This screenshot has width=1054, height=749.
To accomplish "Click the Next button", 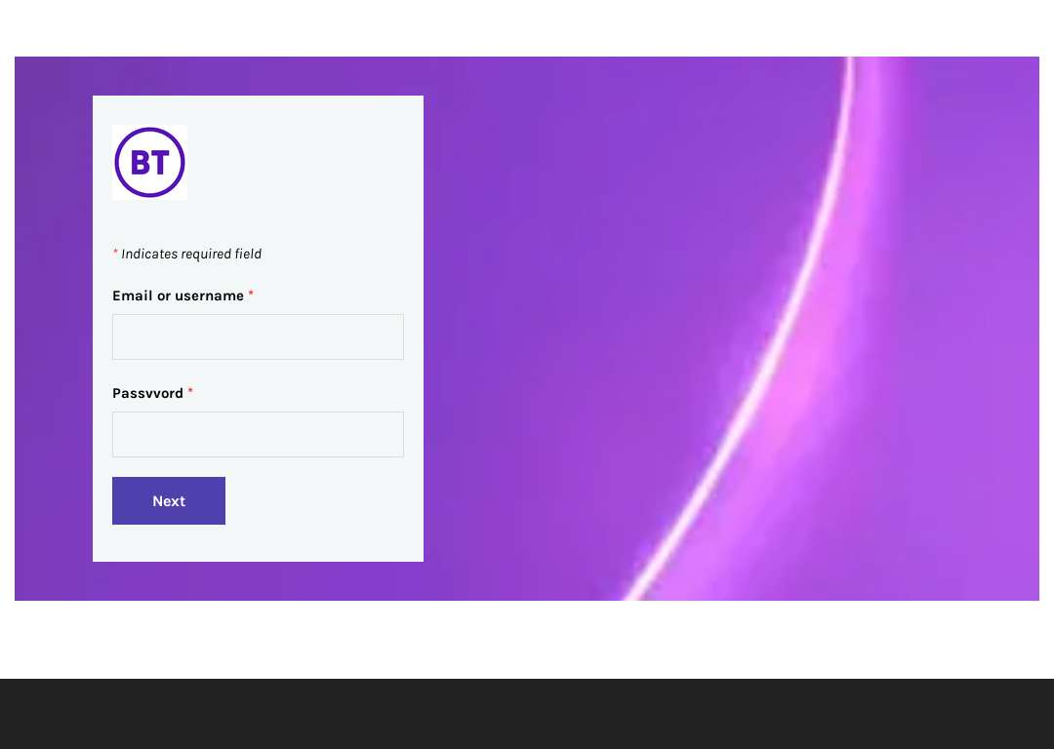I will click(x=169, y=501).
